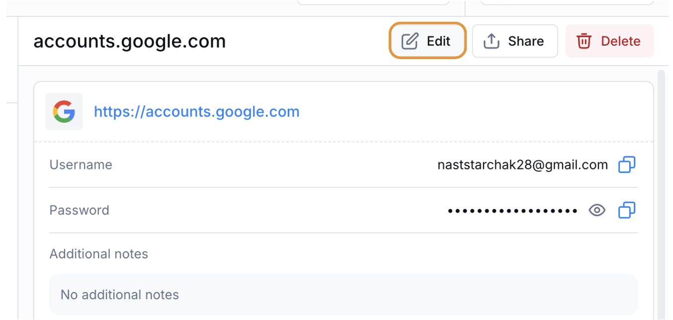
Task: Click the Password field label
Action: pyautogui.click(x=80, y=210)
